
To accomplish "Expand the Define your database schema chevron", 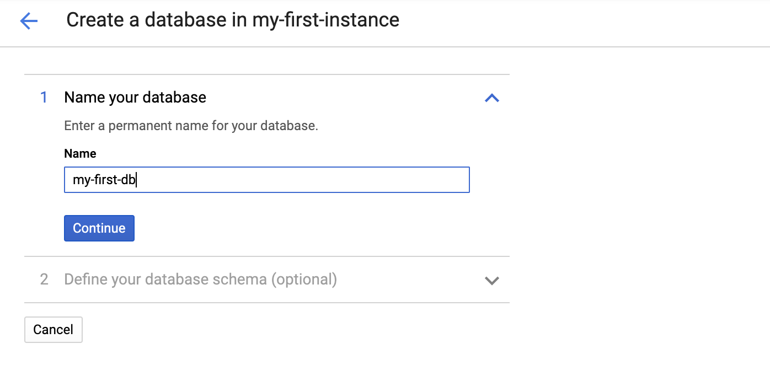I will pos(491,280).
